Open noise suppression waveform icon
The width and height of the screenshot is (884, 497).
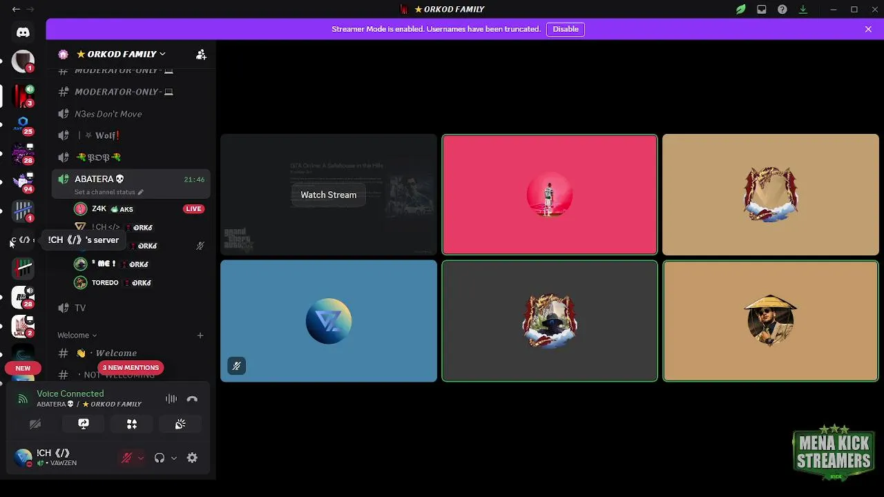pyautogui.click(x=171, y=399)
